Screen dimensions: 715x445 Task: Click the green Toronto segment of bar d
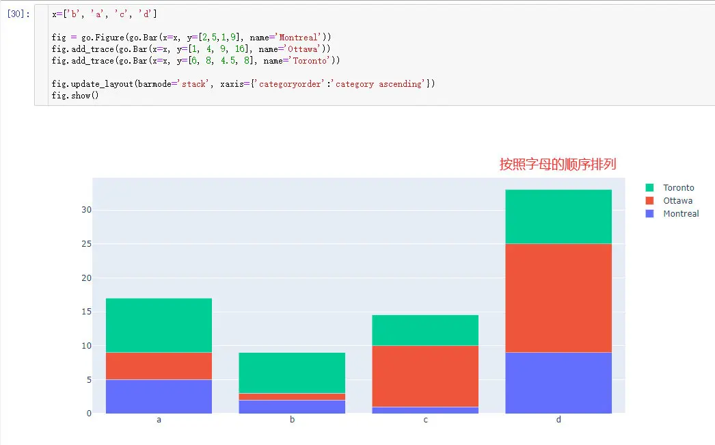point(558,217)
